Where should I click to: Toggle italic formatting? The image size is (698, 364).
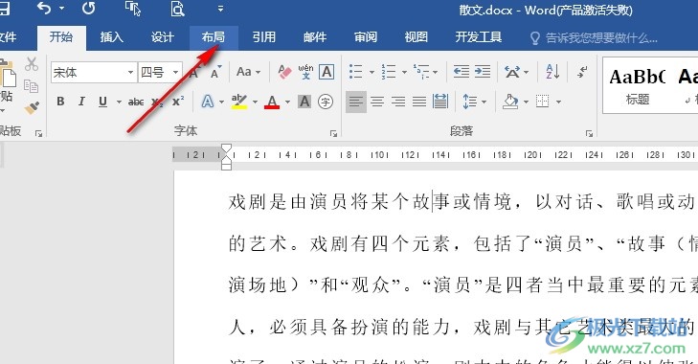(81, 102)
